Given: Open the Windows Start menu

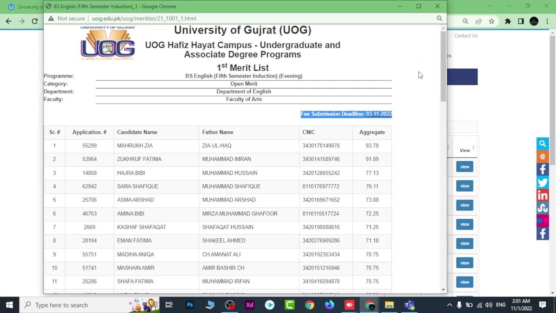Looking at the screenshot, I should pos(9,305).
